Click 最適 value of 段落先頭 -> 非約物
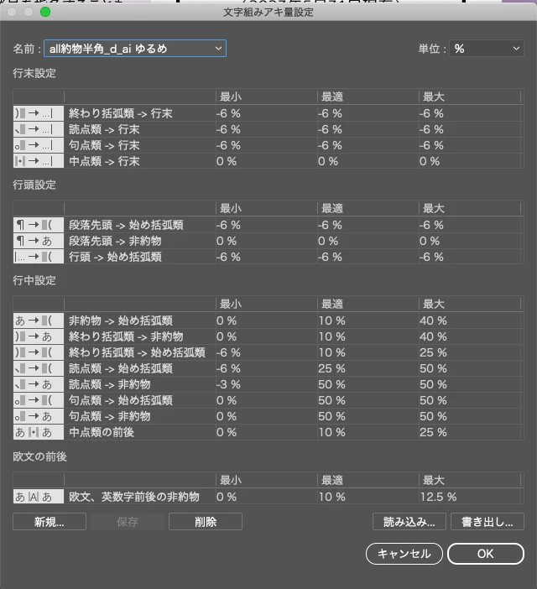Image resolution: width=537 pixels, height=589 pixels. coord(328,241)
